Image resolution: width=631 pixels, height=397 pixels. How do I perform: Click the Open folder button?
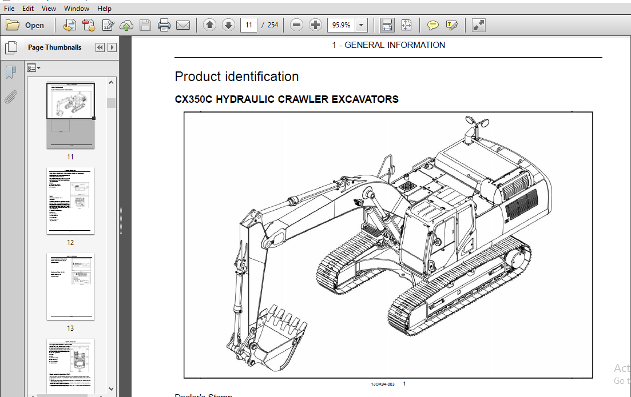coord(25,25)
